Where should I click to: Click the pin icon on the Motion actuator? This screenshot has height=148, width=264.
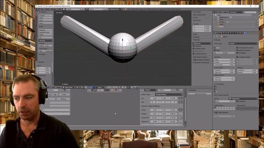[x=174, y=90]
